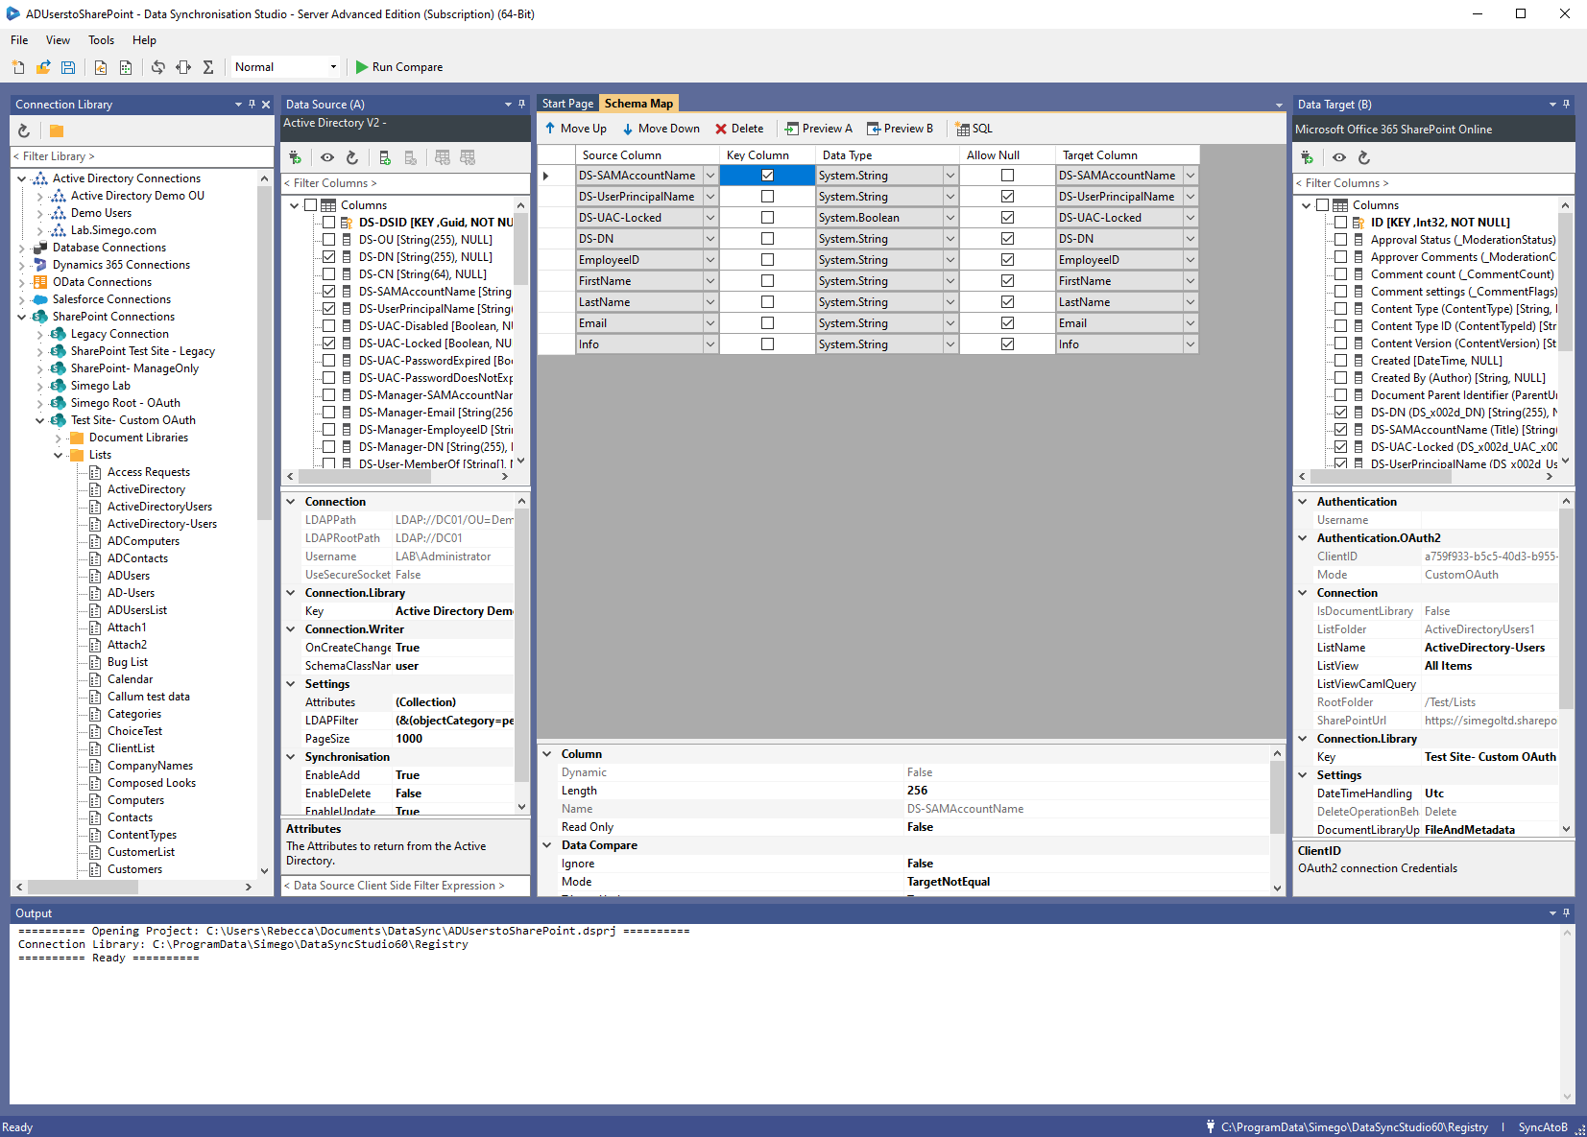This screenshot has height=1137, width=1587.
Task: Open Preview A data
Action: [819, 129]
